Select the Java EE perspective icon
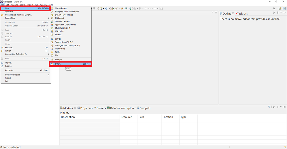287x149 pixels. pyautogui.click(x=285, y=8)
